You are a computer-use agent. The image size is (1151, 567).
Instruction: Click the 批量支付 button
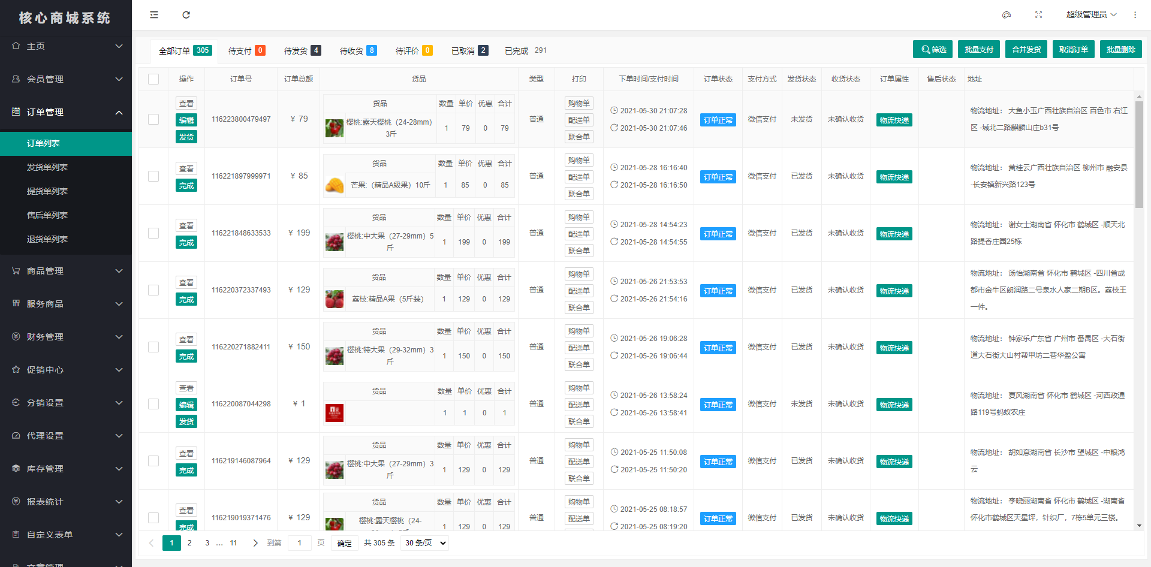pyautogui.click(x=979, y=50)
